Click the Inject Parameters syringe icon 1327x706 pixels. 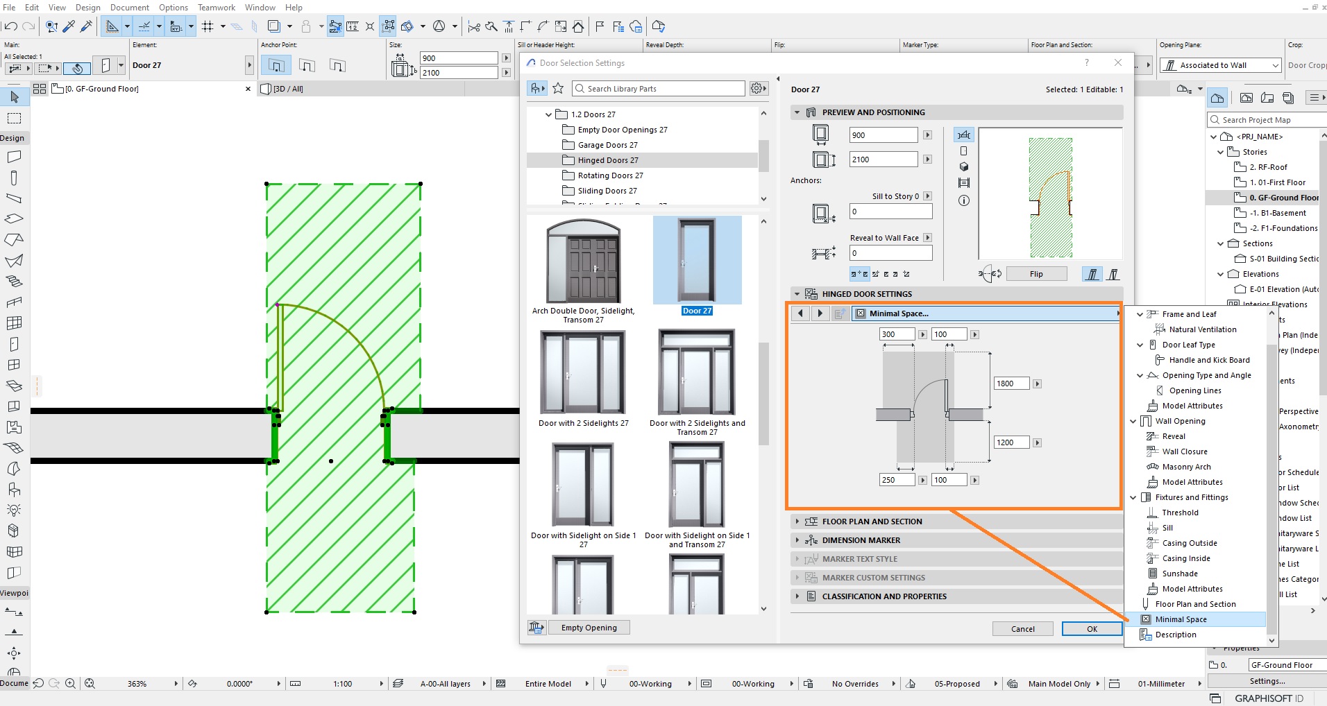(86, 26)
